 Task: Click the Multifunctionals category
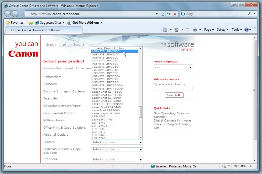point(54,120)
